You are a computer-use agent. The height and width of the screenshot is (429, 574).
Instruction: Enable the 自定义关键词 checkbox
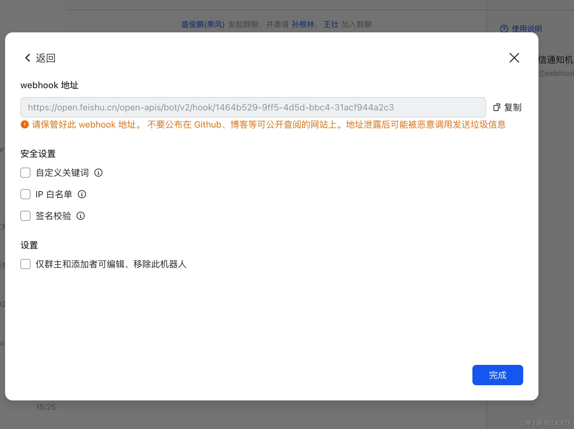point(25,173)
